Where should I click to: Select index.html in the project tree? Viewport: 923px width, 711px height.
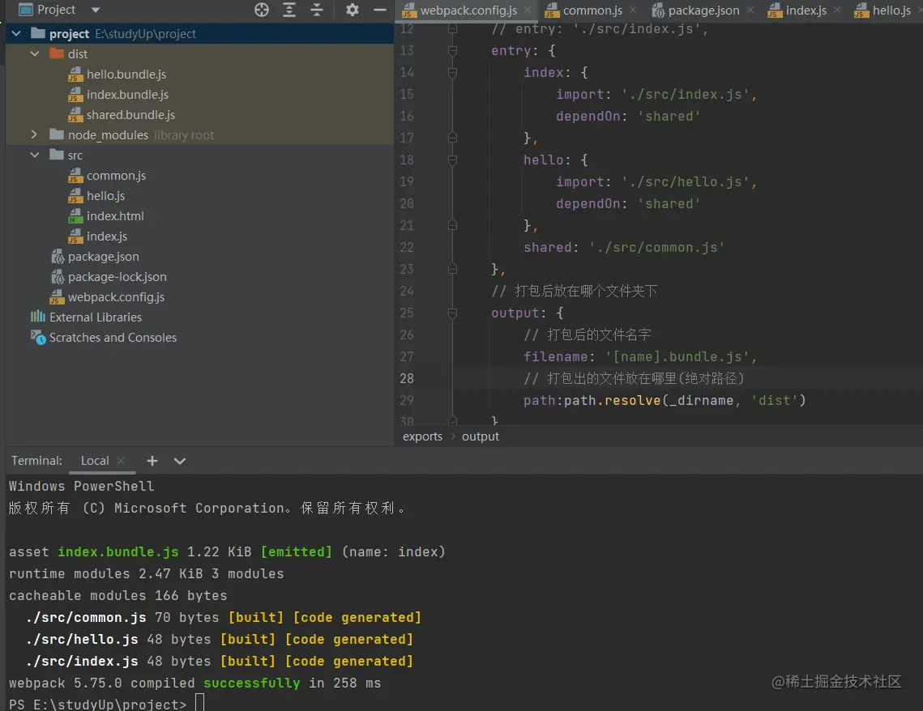point(115,216)
